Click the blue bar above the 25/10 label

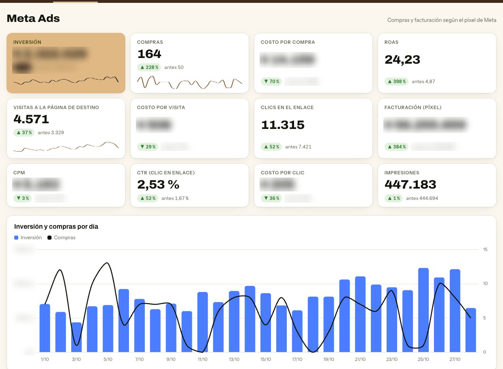(423, 310)
